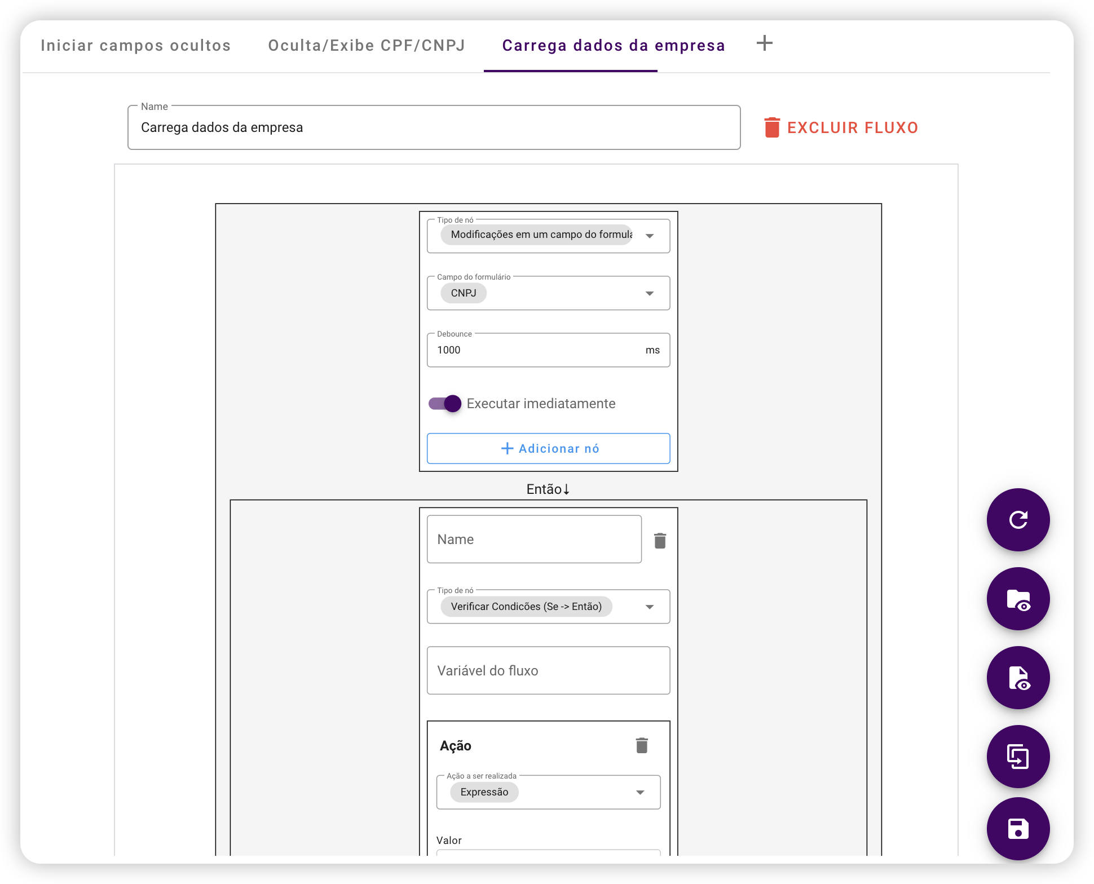Click the 'Então' connector label
Image resolution: width=1094 pixels, height=884 pixels.
point(548,489)
